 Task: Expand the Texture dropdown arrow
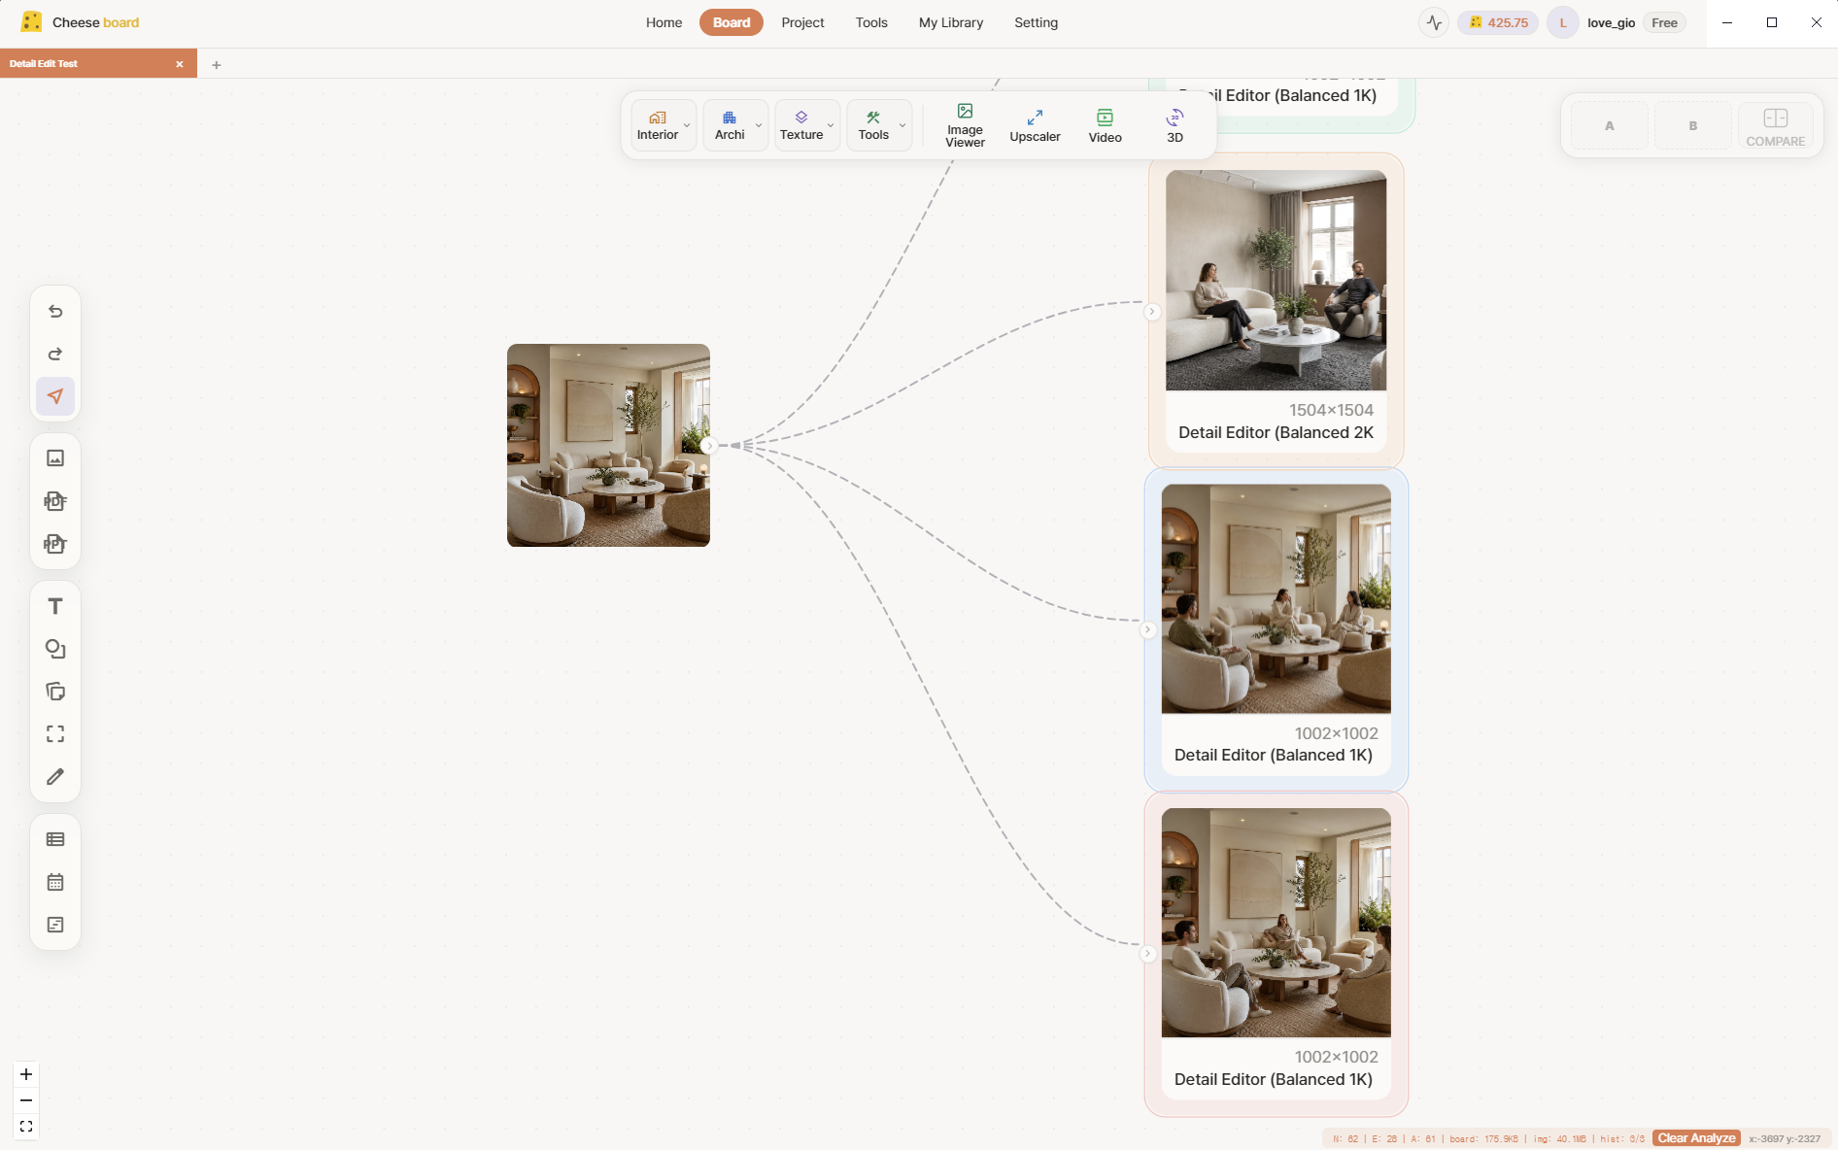click(831, 125)
